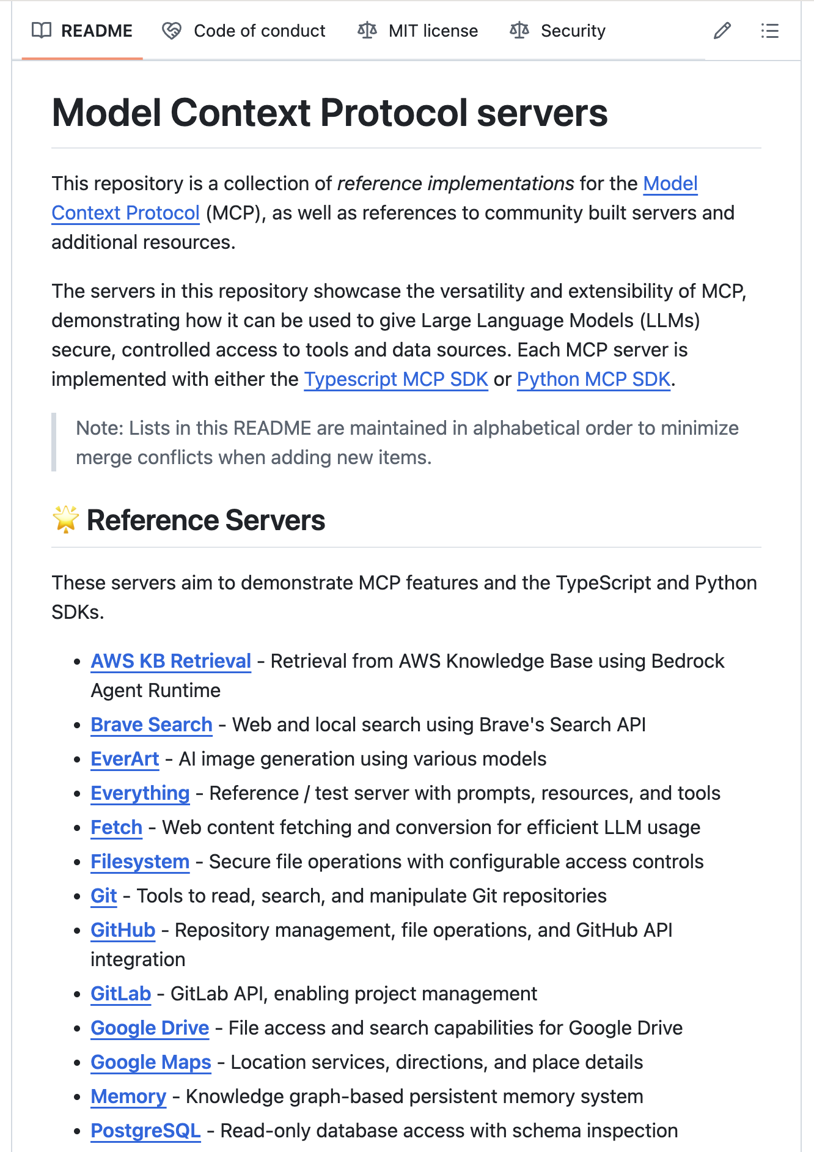Open the Google Maps server link
This screenshot has width=814, height=1152.
coord(151,1062)
